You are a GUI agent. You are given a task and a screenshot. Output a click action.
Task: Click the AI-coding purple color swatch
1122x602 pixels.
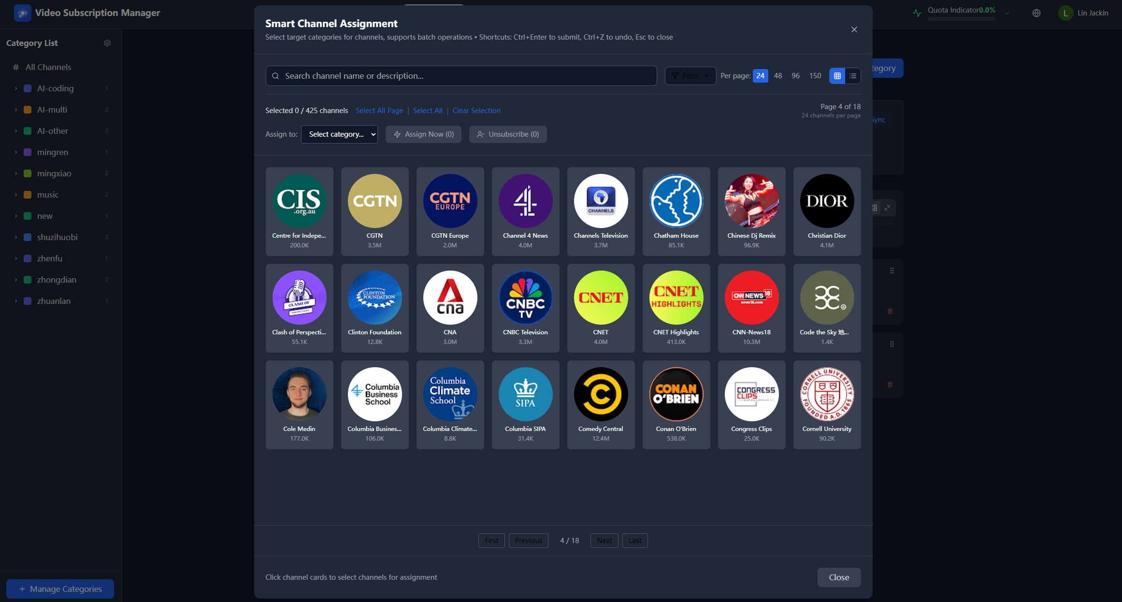(28, 88)
